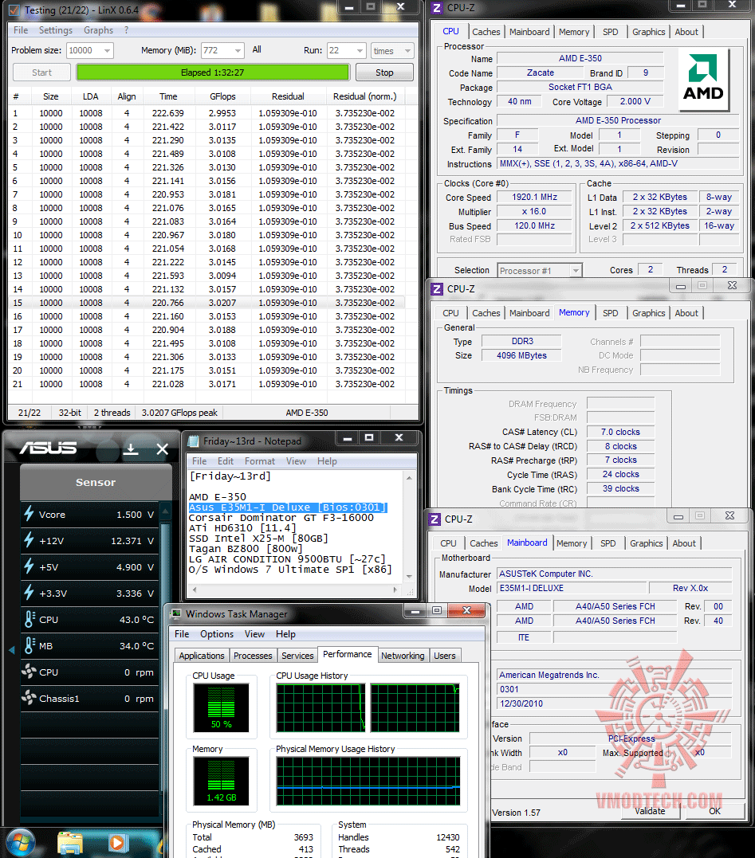Image resolution: width=755 pixels, height=858 pixels.
Task: Click the Task Manager title bar icon
Action: pos(175,614)
